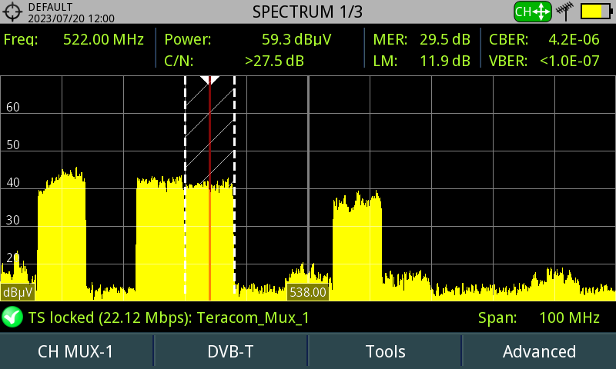Select the SPECTRUM 1/3 screen title

point(307,12)
